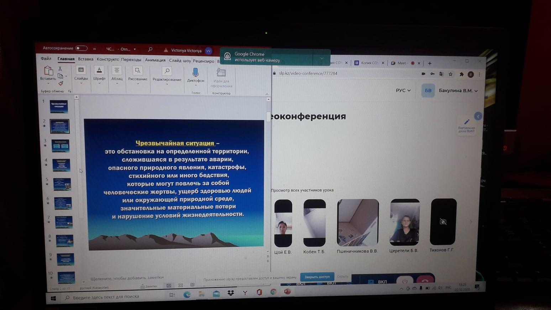Expand the РУС language dropdown
This screenshot has width=551, height=310.
click(403, 90)
